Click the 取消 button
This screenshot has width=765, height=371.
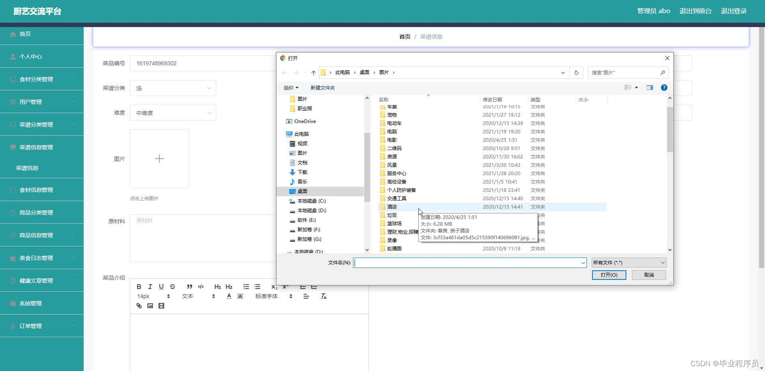click(649, 275)
